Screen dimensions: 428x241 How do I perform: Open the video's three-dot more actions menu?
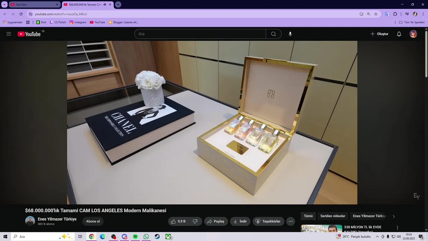click(x=291, y=221)
